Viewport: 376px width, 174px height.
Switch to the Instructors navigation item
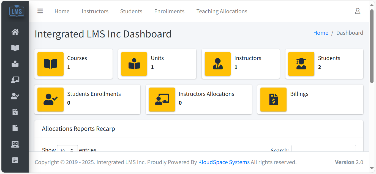pyautogui.click(x=95, y=11)
